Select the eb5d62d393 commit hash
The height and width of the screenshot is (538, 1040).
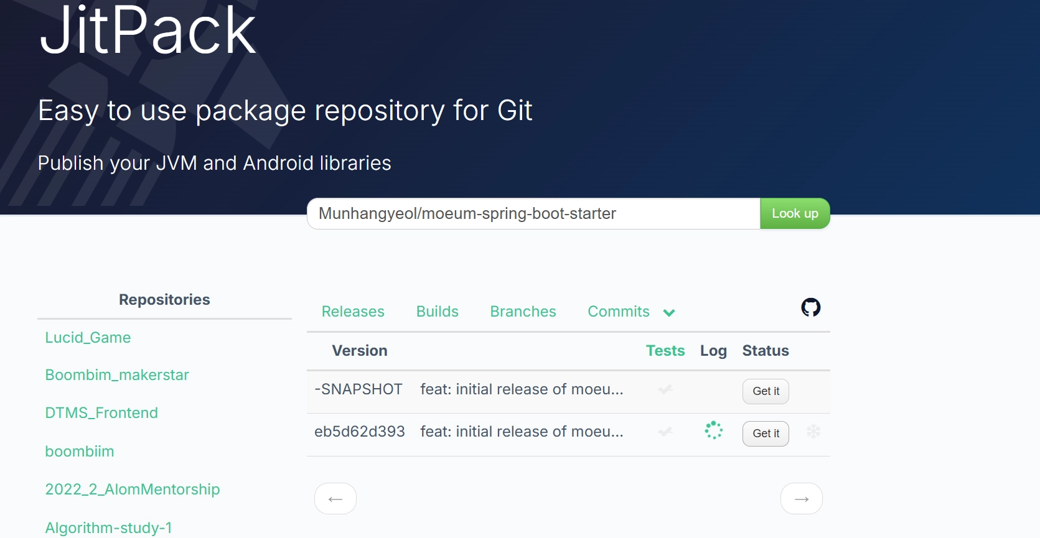360,432
